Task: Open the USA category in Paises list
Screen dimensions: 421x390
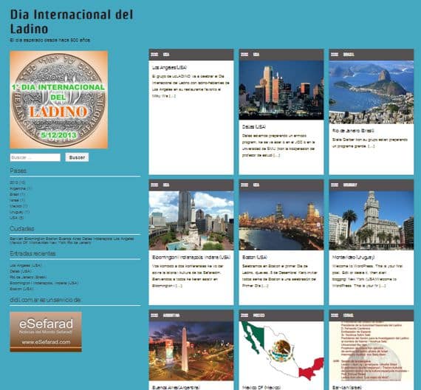Action: click(x=13, y=218)
